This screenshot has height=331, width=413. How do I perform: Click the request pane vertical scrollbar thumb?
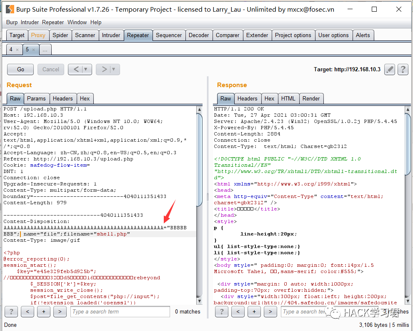click(199, 160)
